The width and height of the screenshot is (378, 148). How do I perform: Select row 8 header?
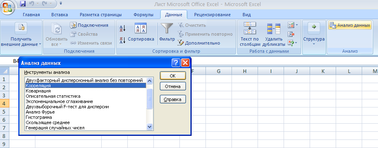[4, 136]
